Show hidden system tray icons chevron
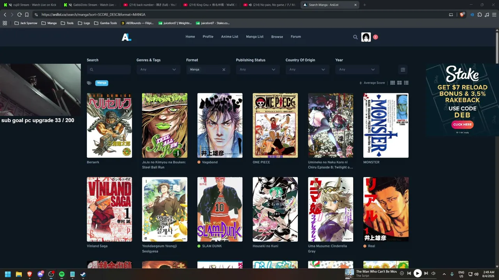Viewport: 499px width, 280px height. click(x=444, y=274)
